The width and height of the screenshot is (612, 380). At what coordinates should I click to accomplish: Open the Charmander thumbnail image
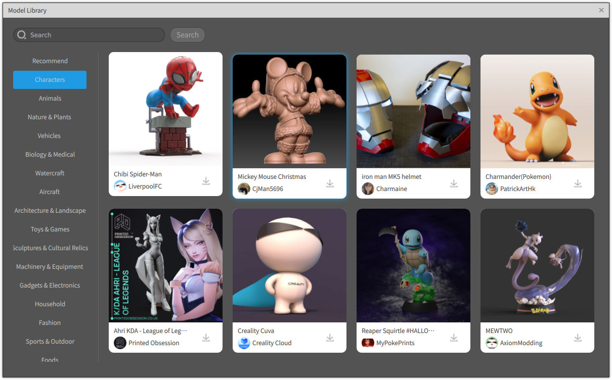click(x=537, y=111)
